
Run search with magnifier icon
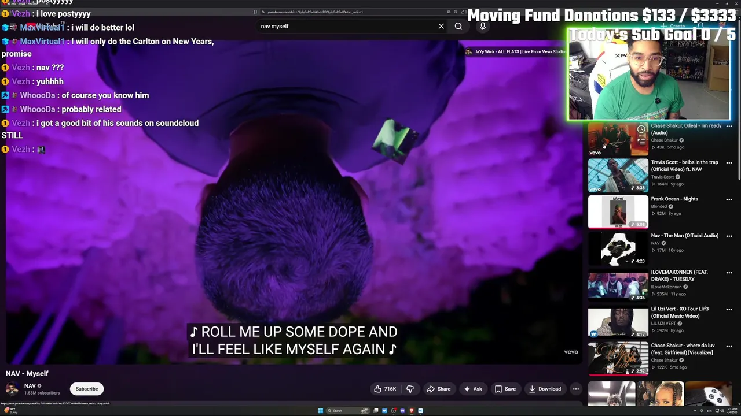pyautogui.click(x=458, y=26)
